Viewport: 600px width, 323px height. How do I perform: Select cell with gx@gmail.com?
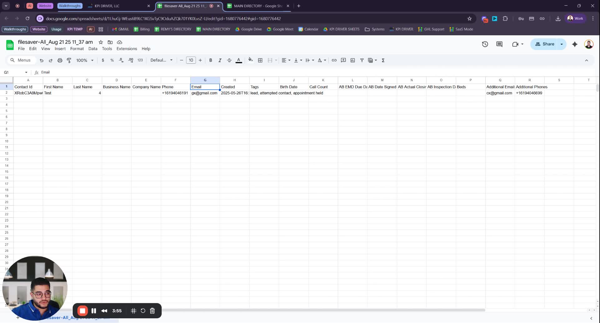tap(205, 93)
